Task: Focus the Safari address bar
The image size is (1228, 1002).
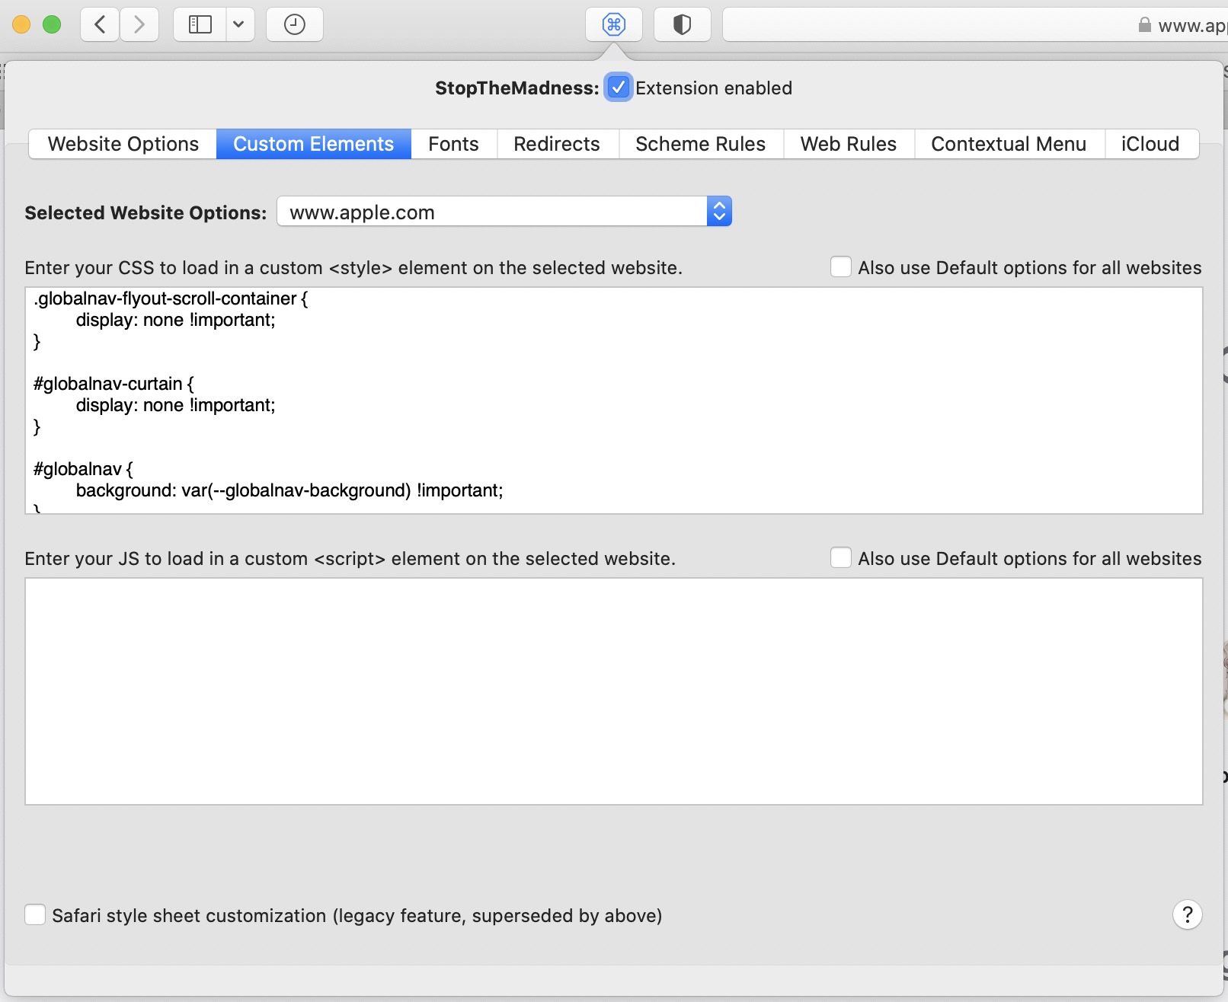Action: [975, 24]
